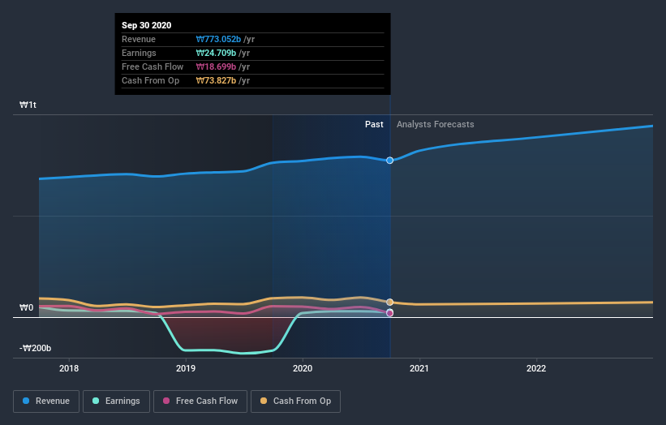Click the 2019 x-axis label
Viewport: 666px width, 425px height.
(186, 368)
